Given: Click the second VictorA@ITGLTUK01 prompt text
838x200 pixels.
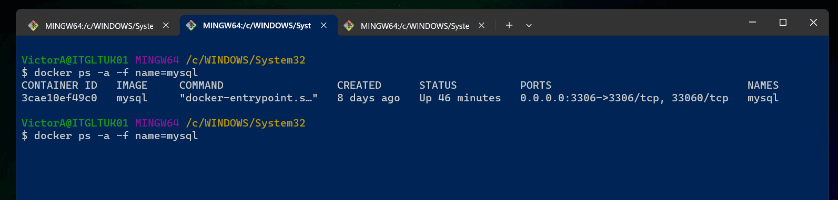Looking at the screenshot, I should click(75, 123).
